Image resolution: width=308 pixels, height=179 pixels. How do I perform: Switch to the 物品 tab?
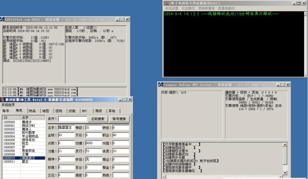(x=32, y=111)
